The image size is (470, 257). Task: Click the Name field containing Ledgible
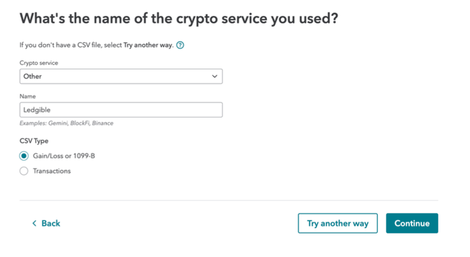[x=121, y=110]
